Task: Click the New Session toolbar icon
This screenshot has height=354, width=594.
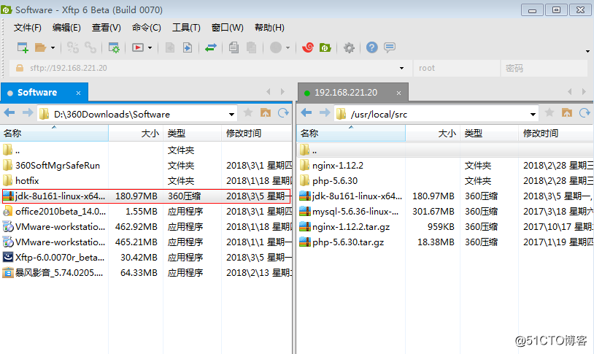Action: (x=23, y=47)
